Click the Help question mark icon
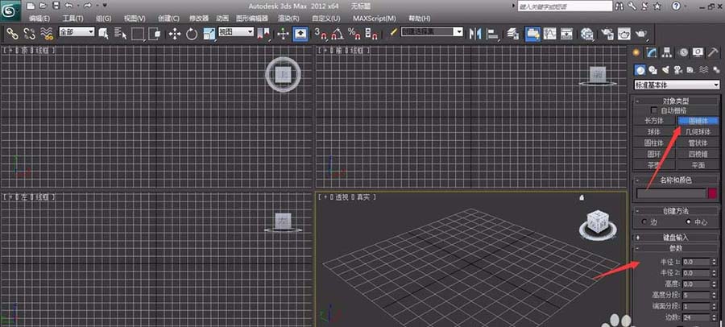The image size is (725, 327). 676,6
